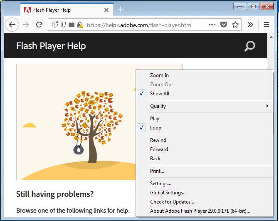Minimize the browser window
Screen dimensions: 279x221
[239, 7]
